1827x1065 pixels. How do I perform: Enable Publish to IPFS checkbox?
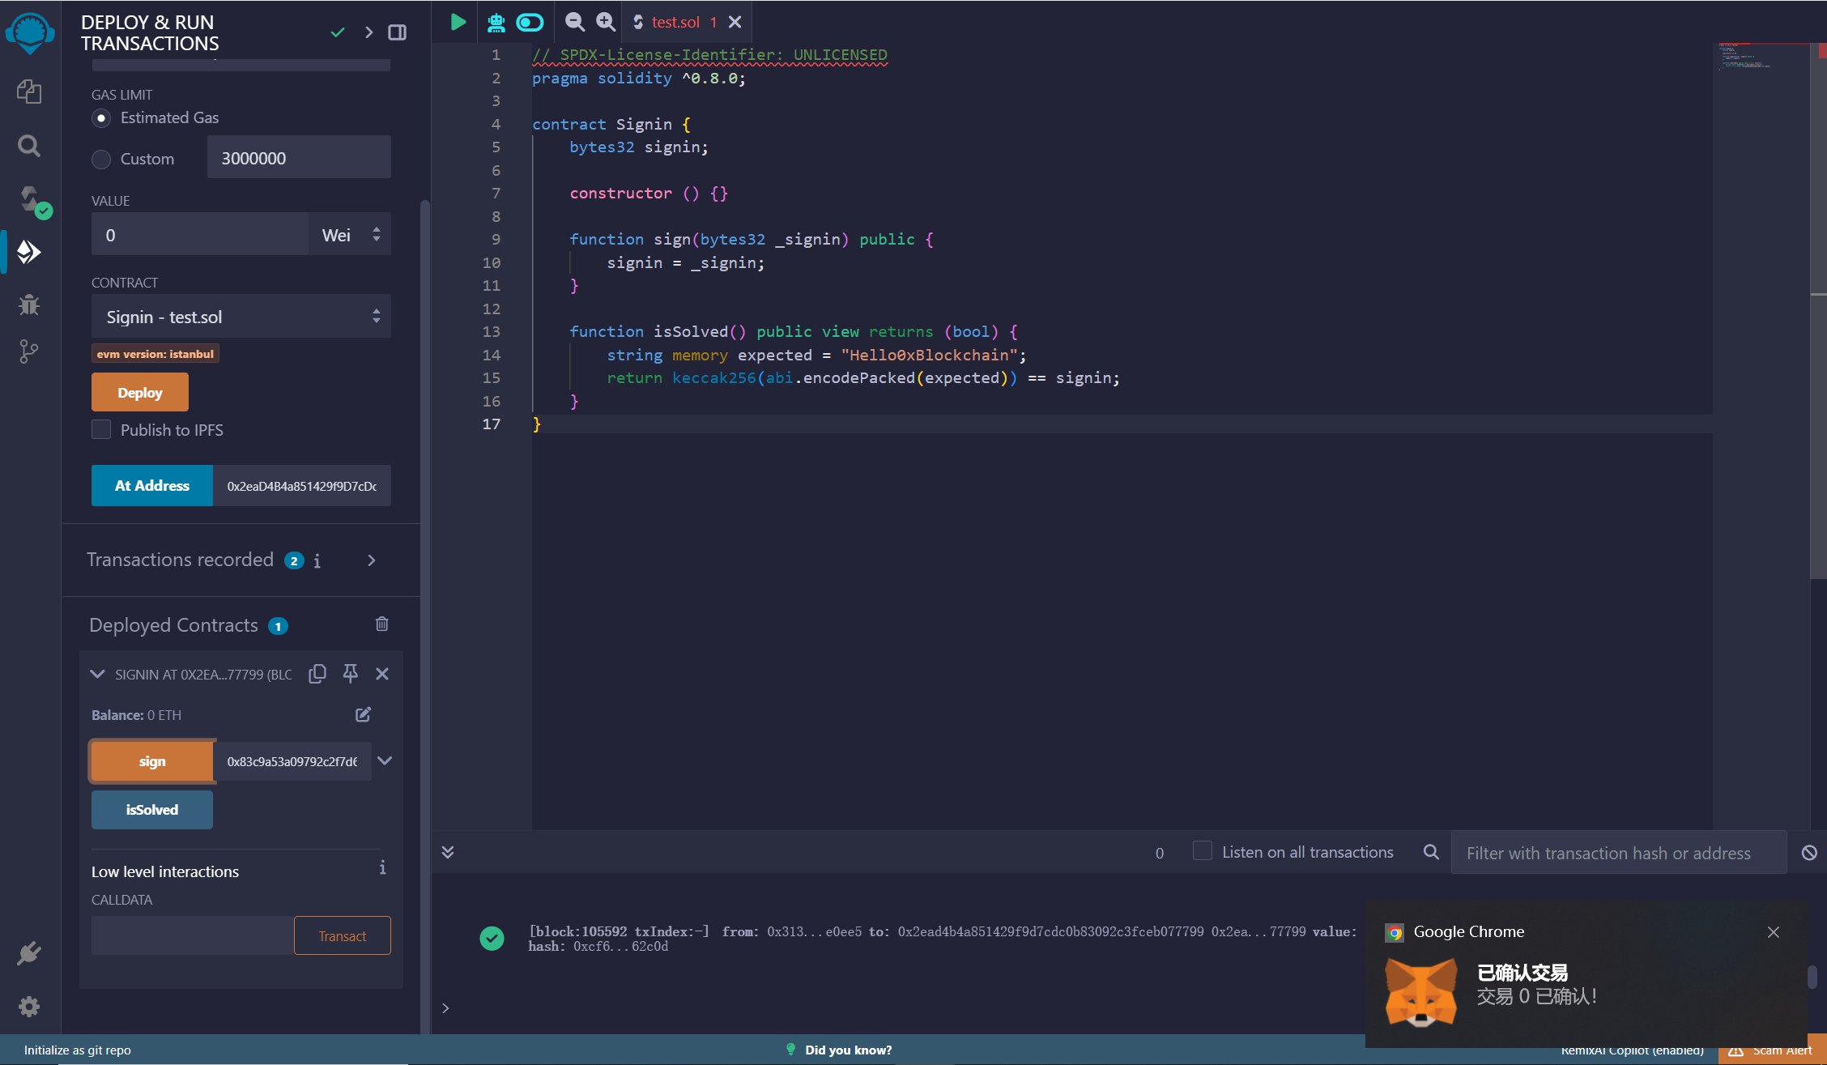click(x=101, y=429)
